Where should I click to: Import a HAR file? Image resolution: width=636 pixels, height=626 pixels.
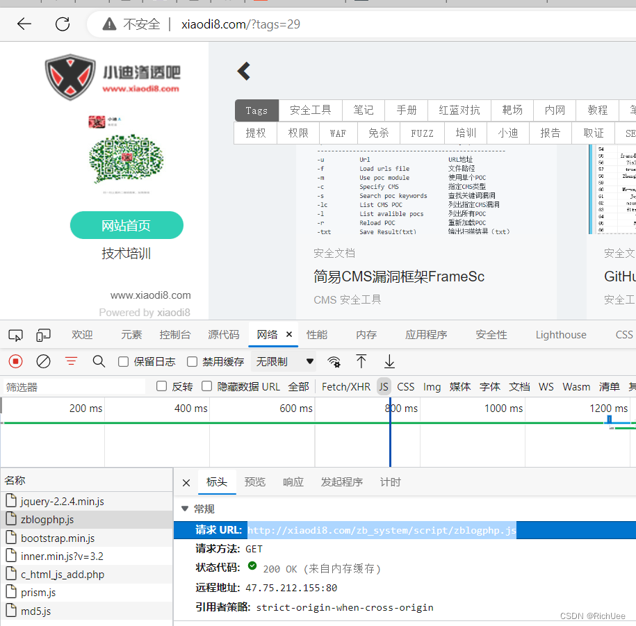361,361
